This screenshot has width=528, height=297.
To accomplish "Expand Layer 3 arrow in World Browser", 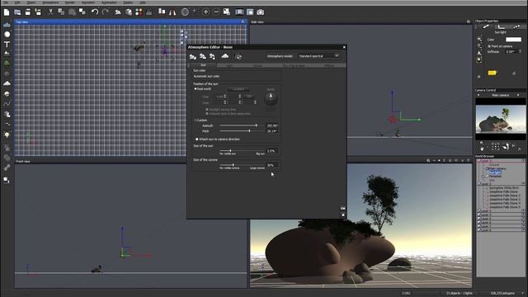I will [523, 211].
